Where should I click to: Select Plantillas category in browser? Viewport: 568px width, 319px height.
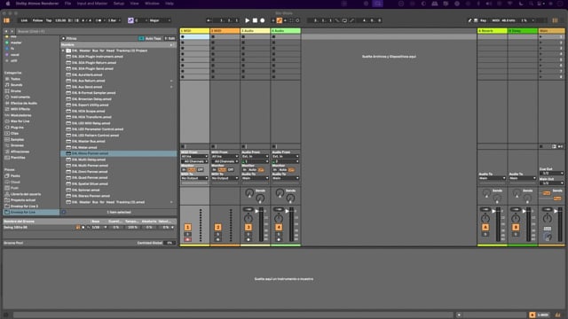pyautogui.click(x=18, y=158)
